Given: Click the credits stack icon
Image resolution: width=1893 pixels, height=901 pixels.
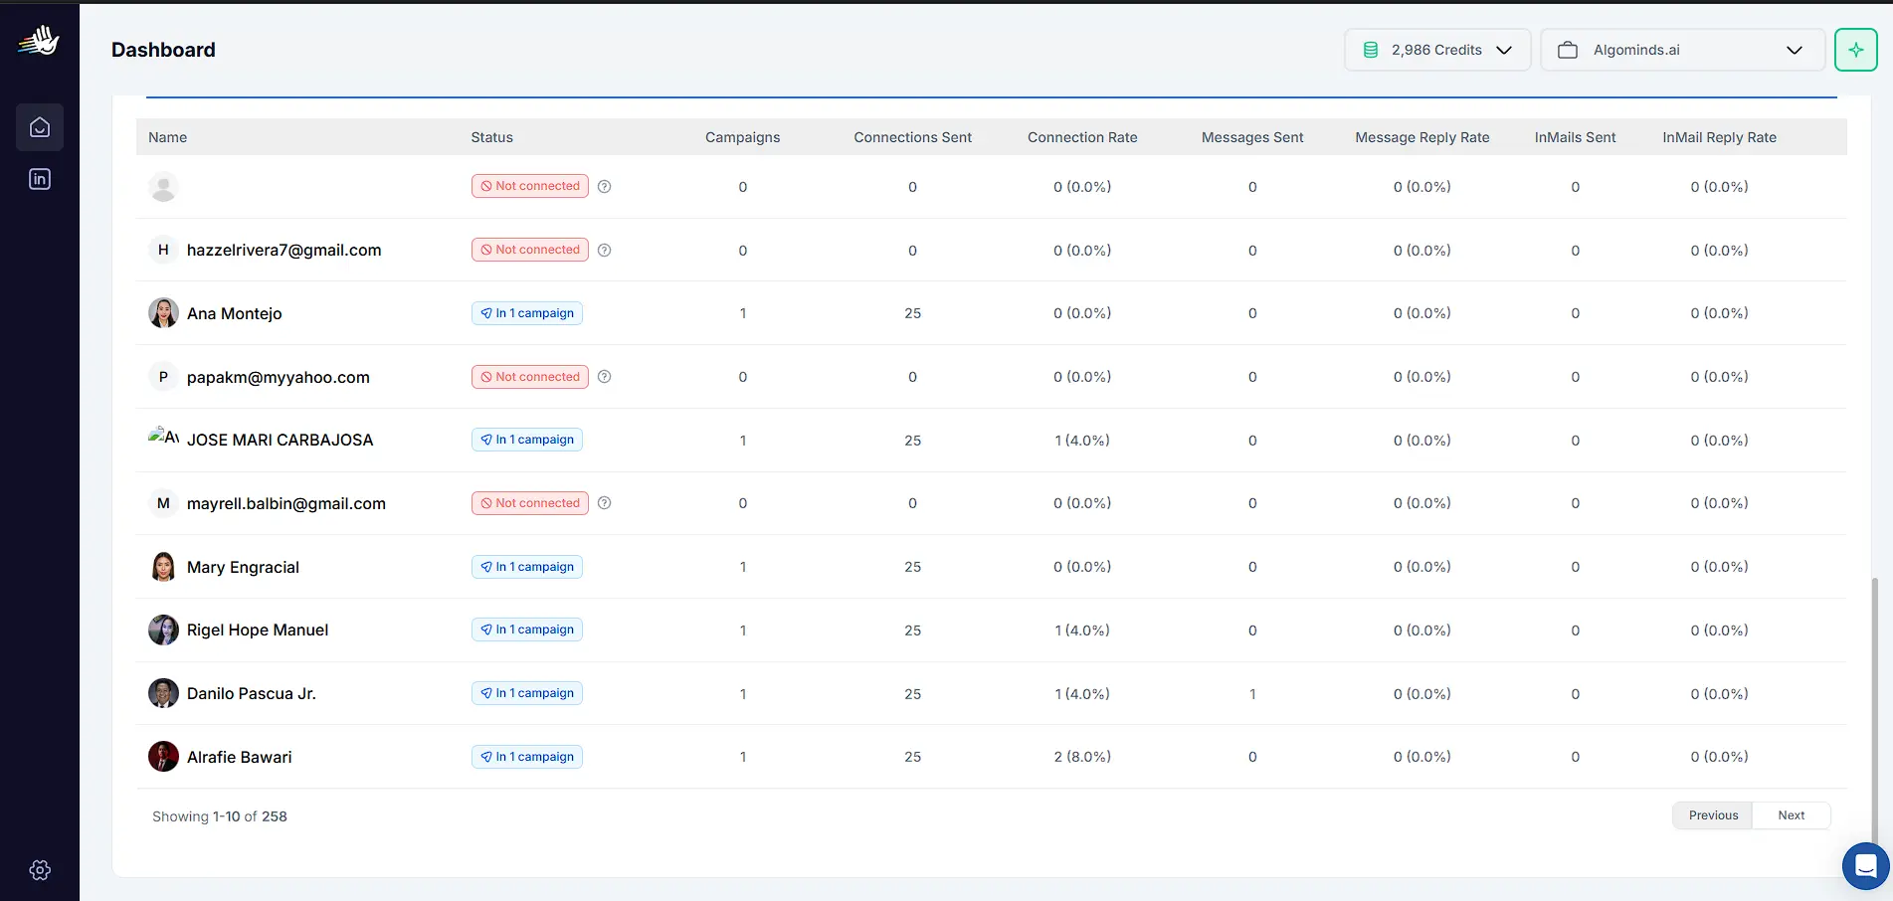Looking at the screenshot, I should click(x=1371, y=50).
